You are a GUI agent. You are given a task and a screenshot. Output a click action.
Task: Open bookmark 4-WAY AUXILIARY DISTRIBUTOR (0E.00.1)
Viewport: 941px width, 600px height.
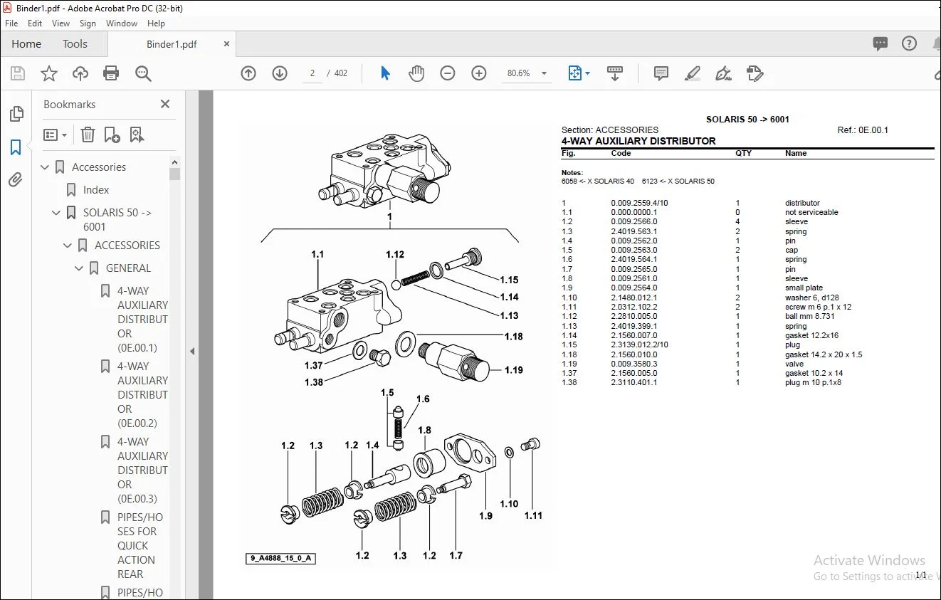(142, 320)
